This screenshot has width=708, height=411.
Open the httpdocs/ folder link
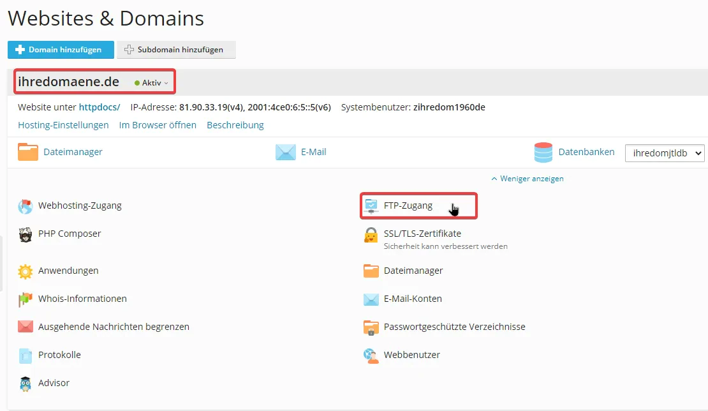click(100, 107)
